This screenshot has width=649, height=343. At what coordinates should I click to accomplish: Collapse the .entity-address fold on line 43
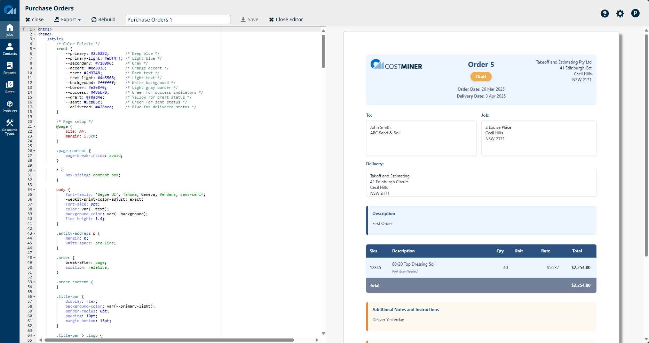point(34,233)
